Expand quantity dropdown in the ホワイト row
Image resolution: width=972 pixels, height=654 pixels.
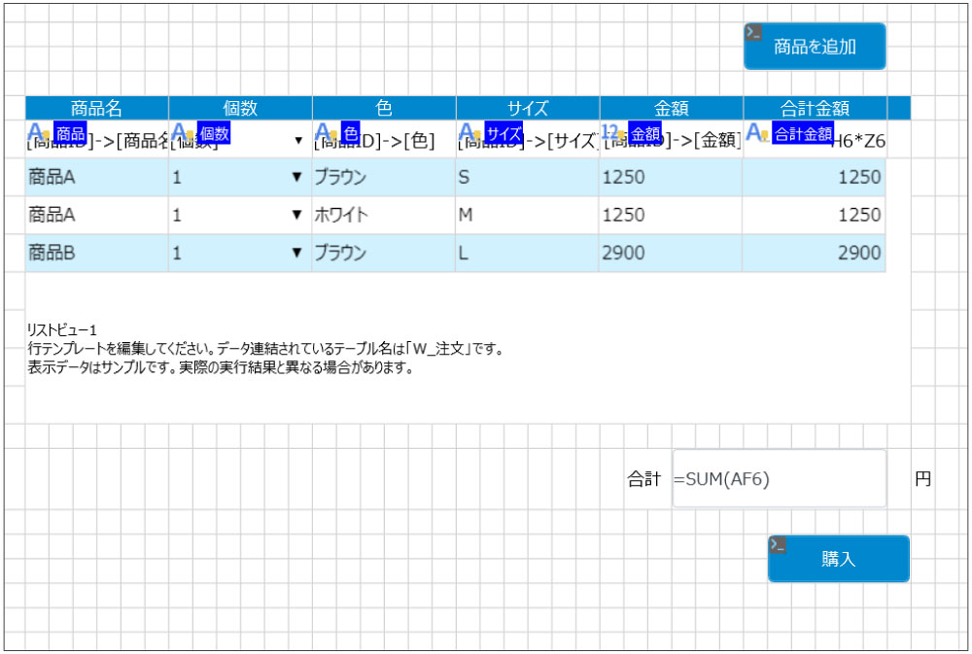point(297,216)
